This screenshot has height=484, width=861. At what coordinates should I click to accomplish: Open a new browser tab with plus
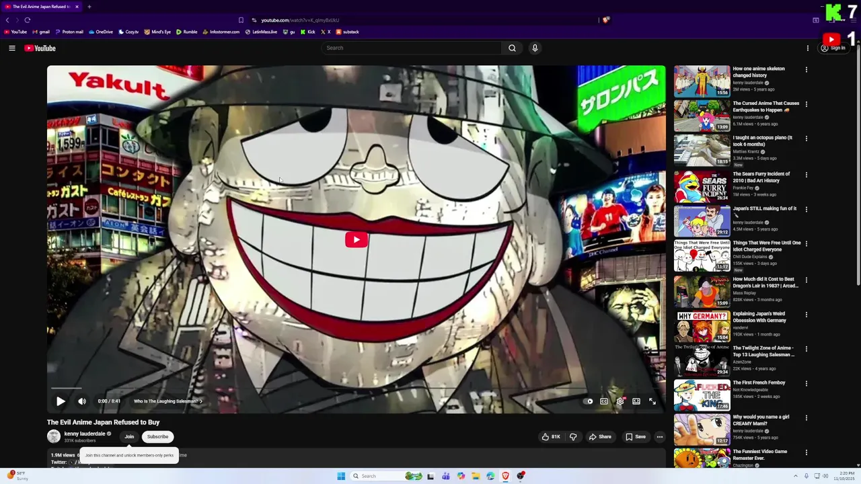click(x=89, y=7)
